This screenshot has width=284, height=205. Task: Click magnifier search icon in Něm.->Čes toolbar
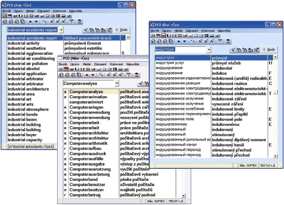[x=101, y=75]
